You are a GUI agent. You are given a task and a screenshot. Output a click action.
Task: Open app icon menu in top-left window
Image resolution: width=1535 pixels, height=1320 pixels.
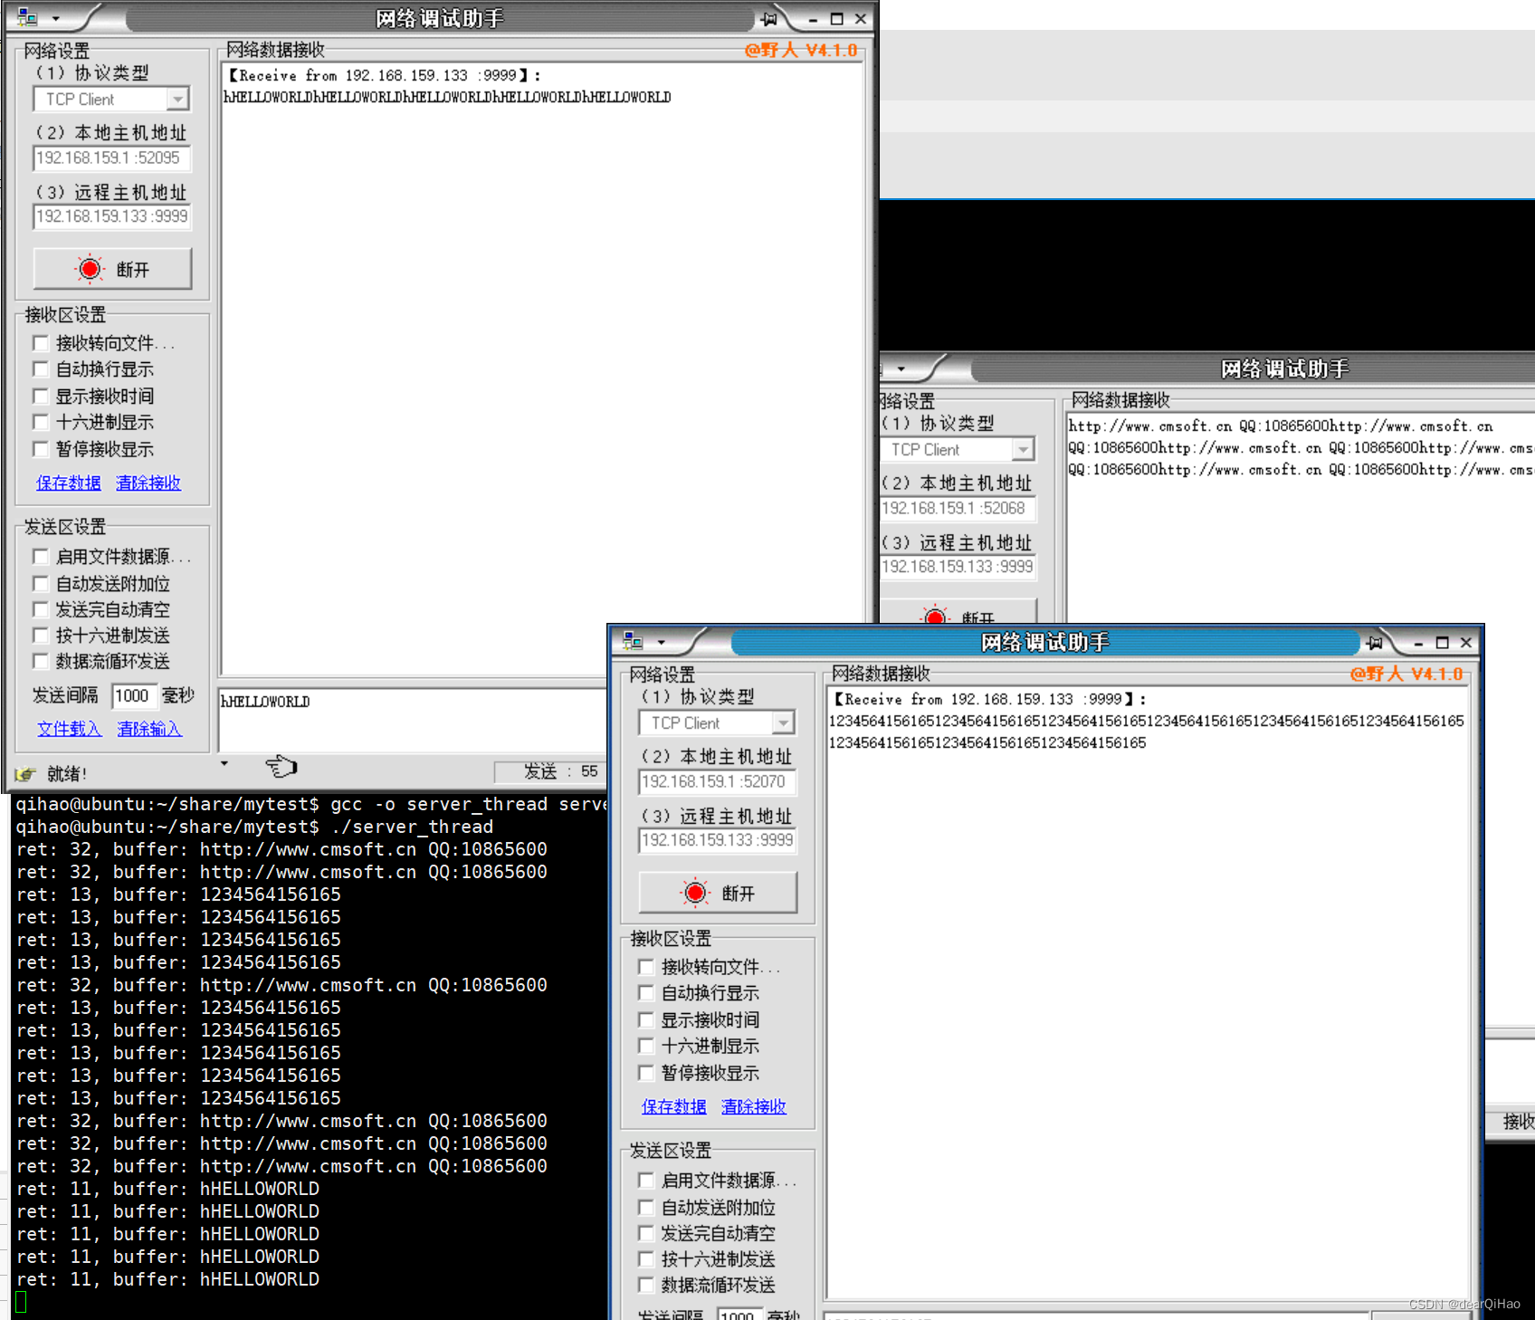[x=27, y=18]
